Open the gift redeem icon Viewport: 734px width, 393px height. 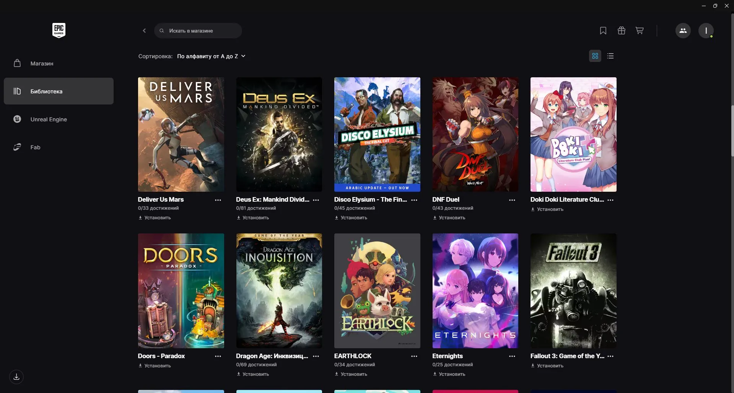(x=622, y=31)
